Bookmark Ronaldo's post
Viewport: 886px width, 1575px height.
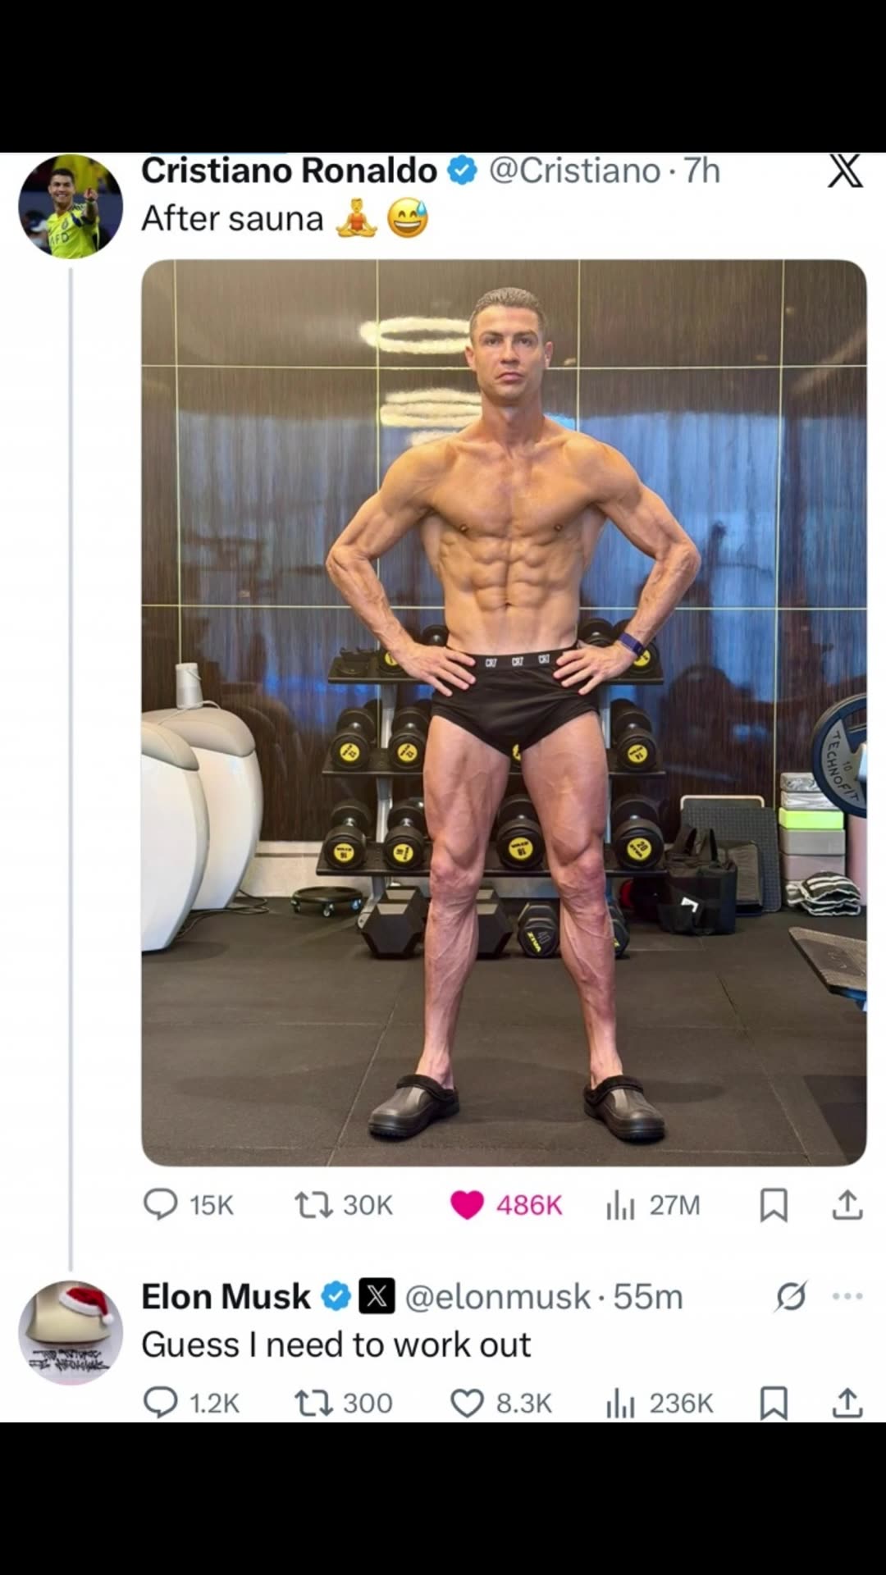click(x=772, y=1205)
